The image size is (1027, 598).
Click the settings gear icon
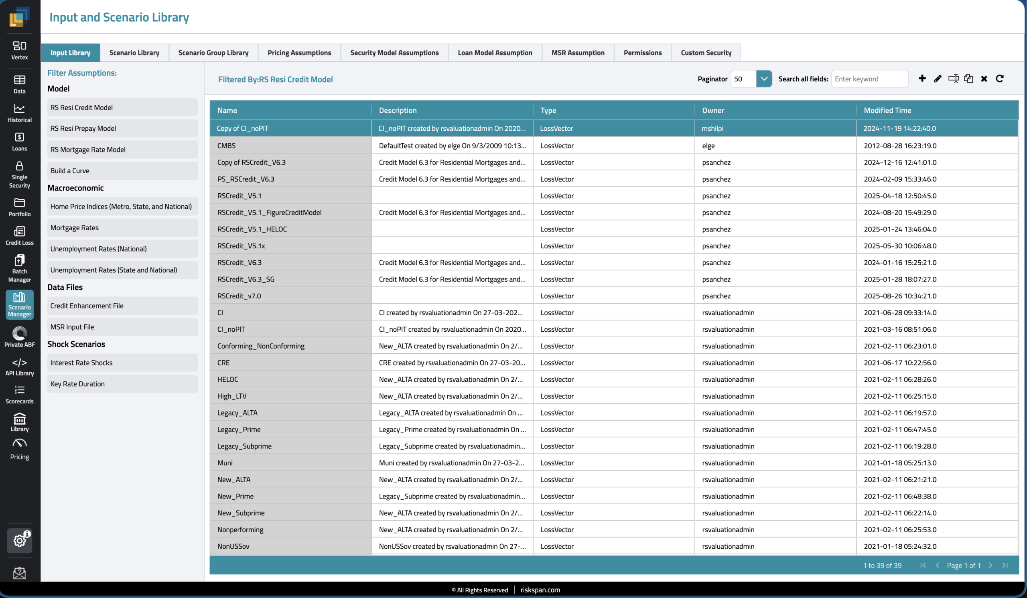(20, 540)
